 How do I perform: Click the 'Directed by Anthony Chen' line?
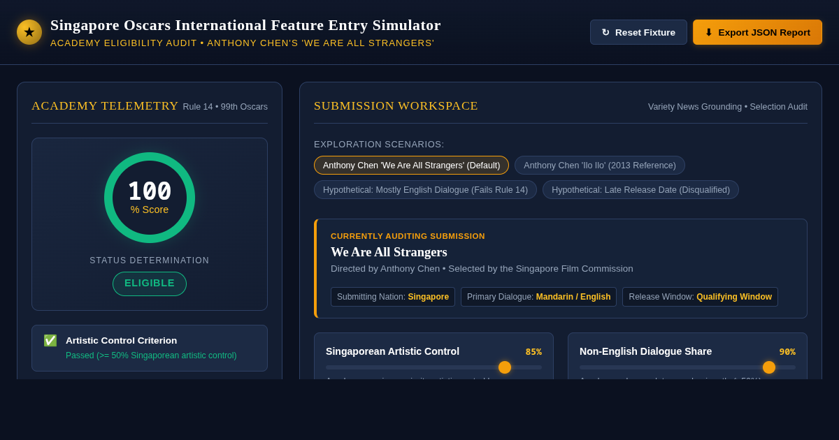point(482,269)
